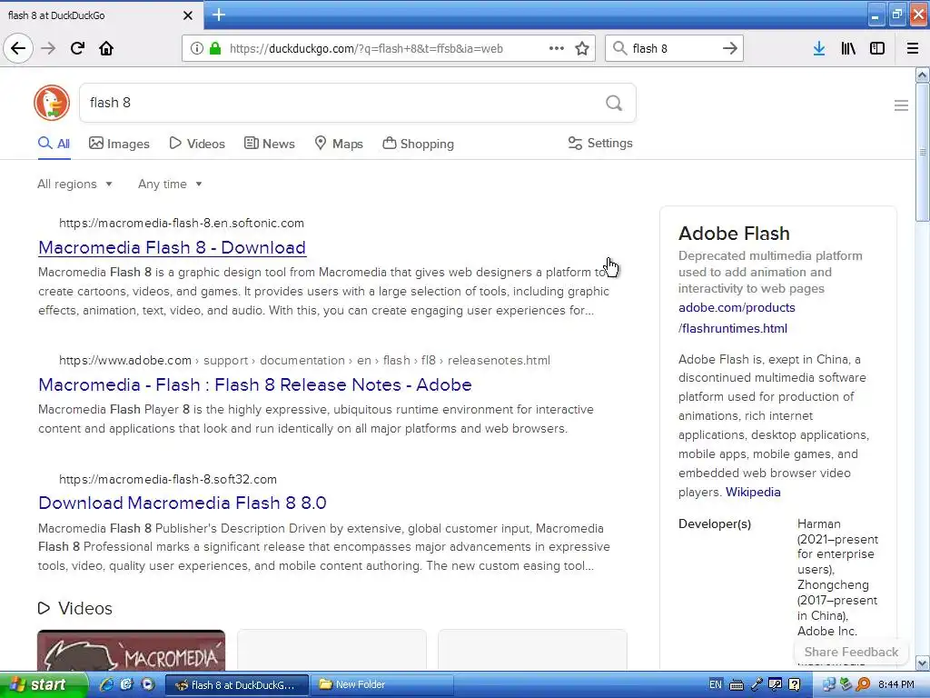Show site information with the info icon
The image size is (930, 698).
pyautogui.click(x=196, y=48)
